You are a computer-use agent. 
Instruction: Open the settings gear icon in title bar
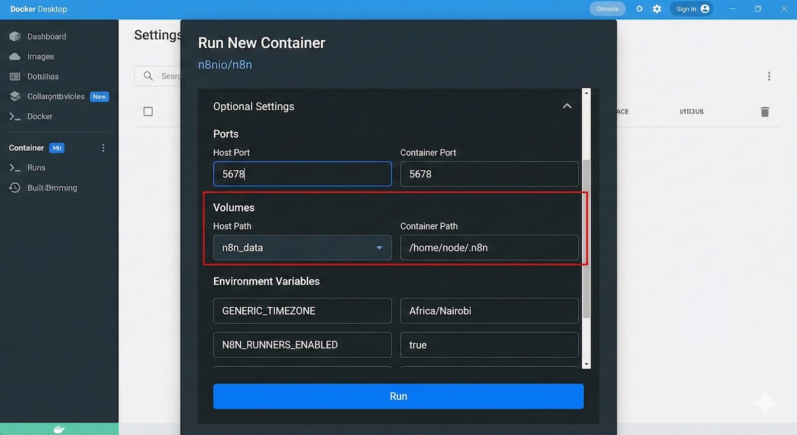pos(657,9)
